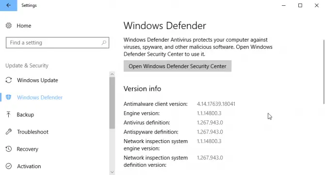Click the sidebar scrollbar thumb
The width and height of the screenshot is (325, 175).
click(x=112, y=103)
